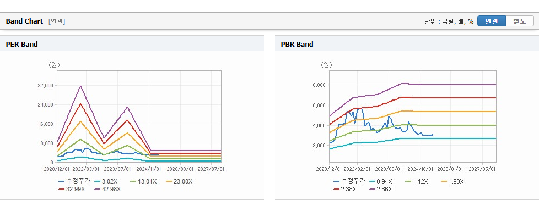Click the 단위 : 억원, 배, % text
The width and height of the screenshot is (539, 200).
click(x=449, y=21)
